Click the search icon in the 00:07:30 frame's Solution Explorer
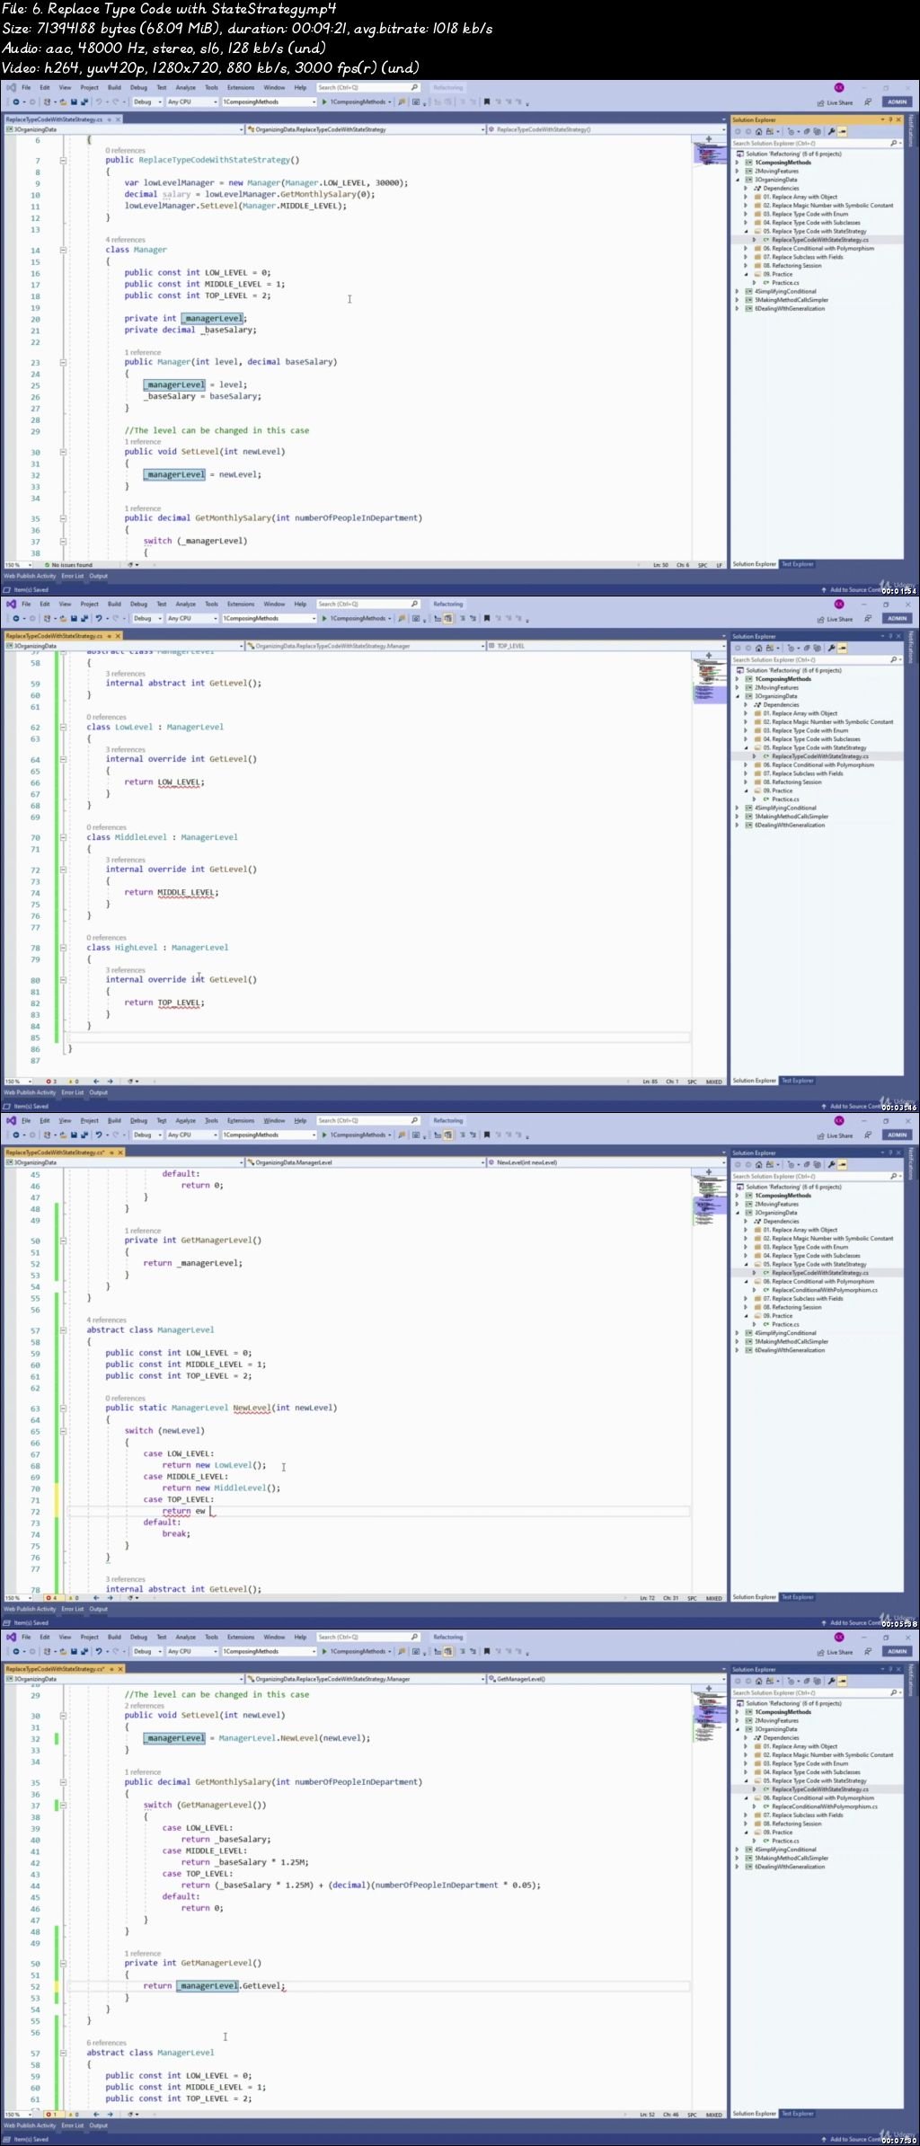This screenshot has width=920, height=2146. pyautogui.click(x=893, y=1693)
